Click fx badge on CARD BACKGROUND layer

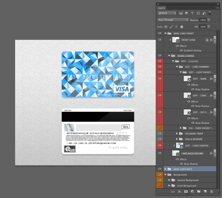point(211,153)
